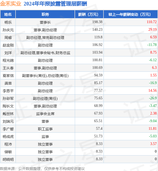Select the name 刘洋
The image size is (158, 171).
pos(8,53)
